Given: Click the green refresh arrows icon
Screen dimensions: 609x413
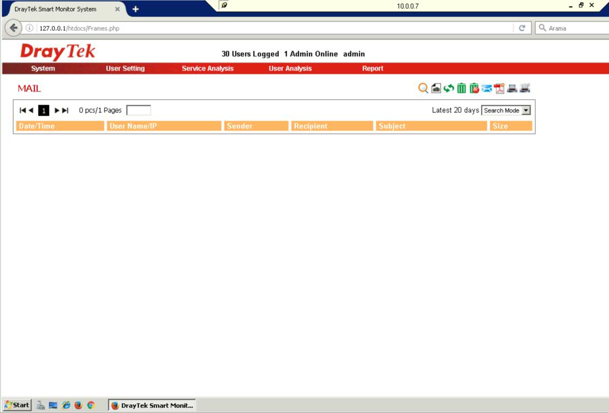Looking at the screenshot, I should [449, 88].
